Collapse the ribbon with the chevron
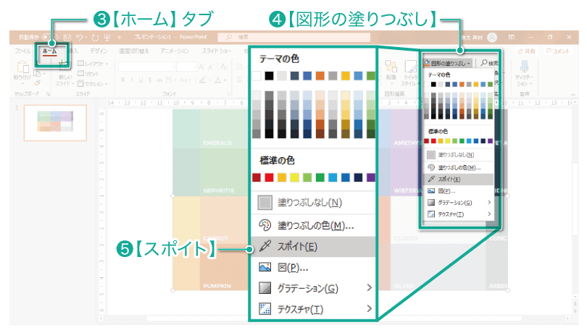 coord(573,95)
